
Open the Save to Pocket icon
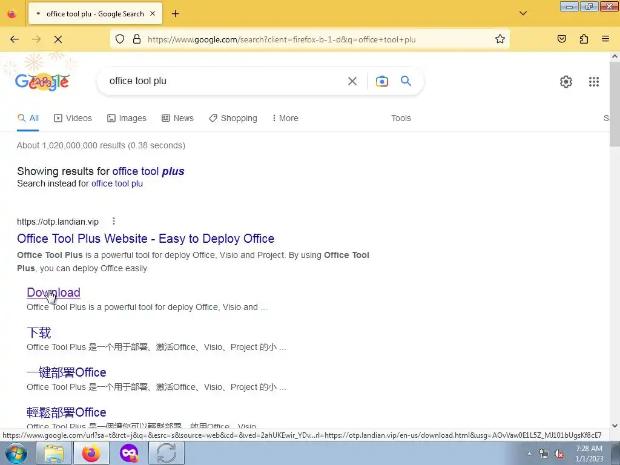click(x=562, y=39)
